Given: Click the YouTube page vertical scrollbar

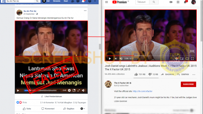Looking at the screenshot, I should (x=201, y=21).
